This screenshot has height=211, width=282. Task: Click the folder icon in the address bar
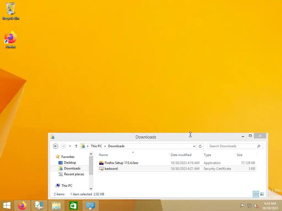pos(83,146)
